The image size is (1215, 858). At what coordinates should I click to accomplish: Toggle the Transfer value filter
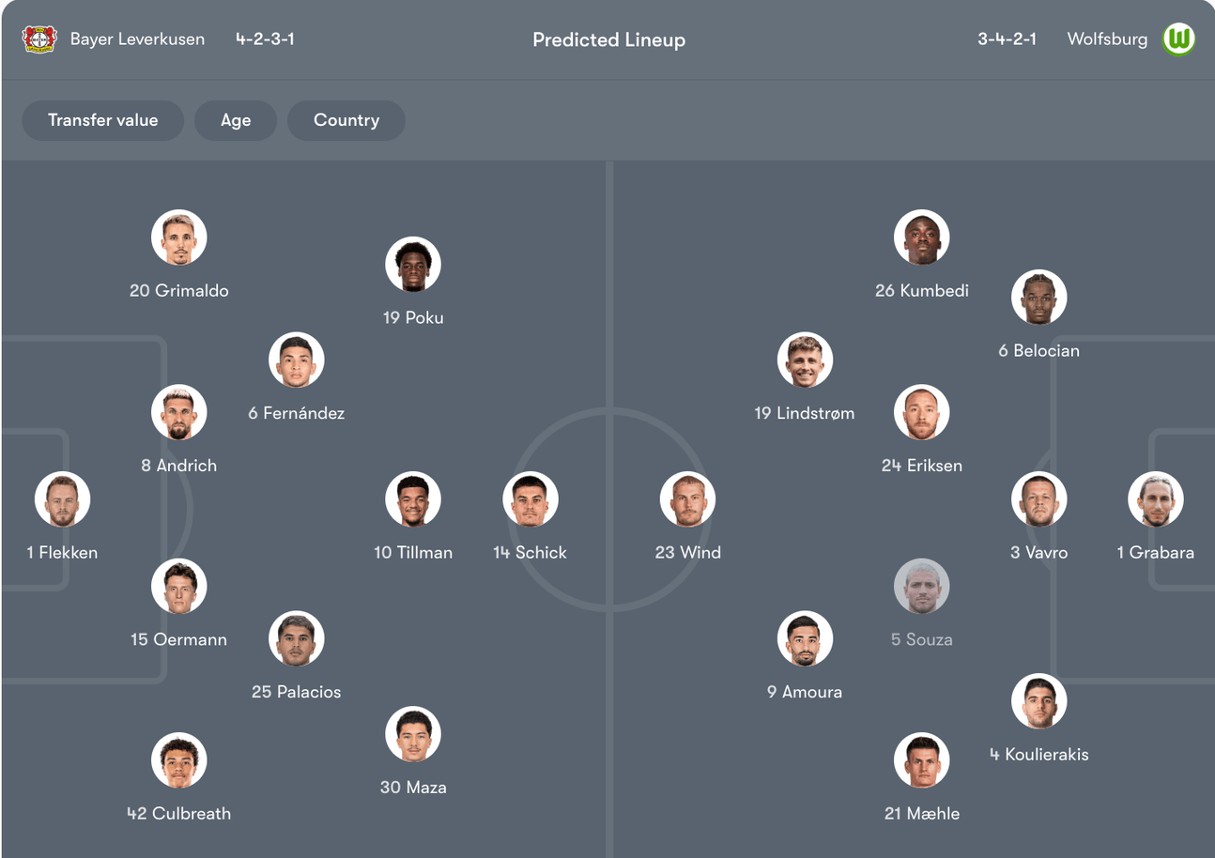102,120
